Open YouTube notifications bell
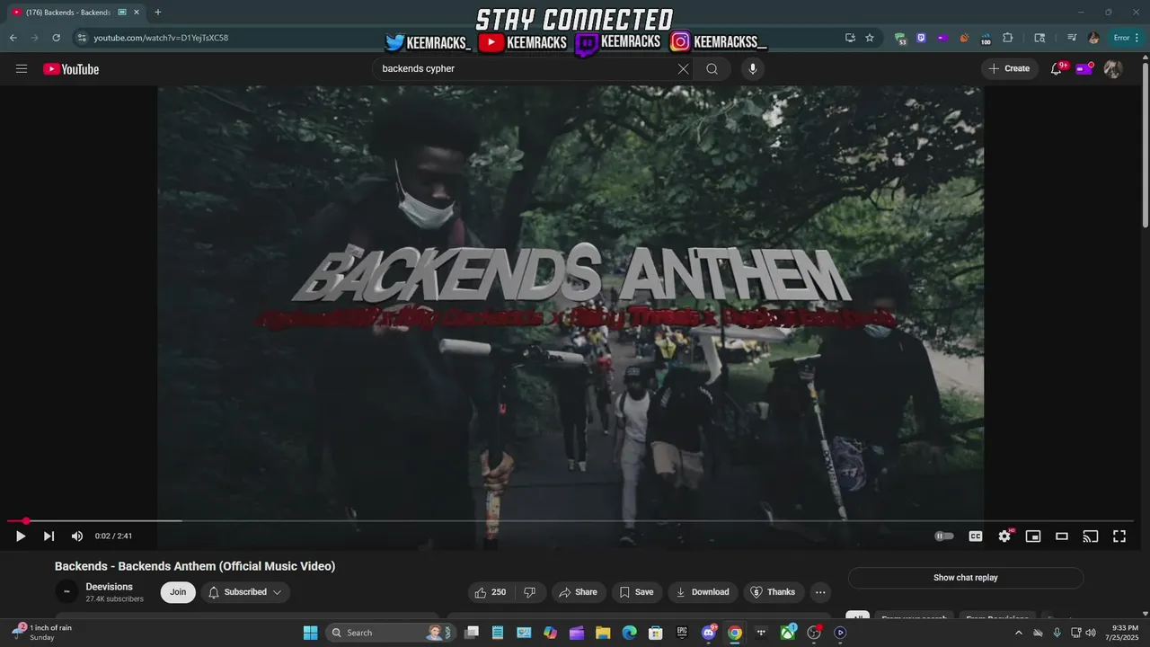The width and height of the screenshot is (1150, 647). coord(1057,69)
